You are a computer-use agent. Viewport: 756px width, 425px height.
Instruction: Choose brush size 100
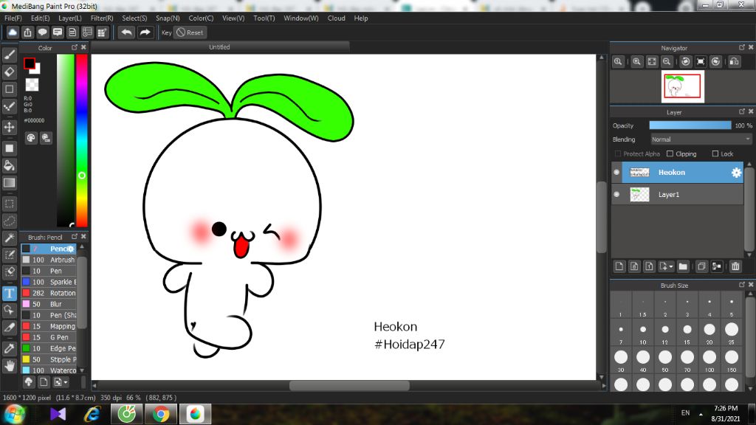709,360
